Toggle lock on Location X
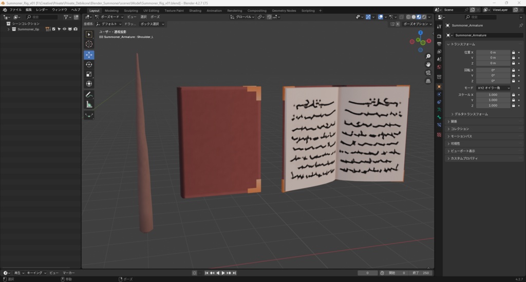The image size is (526, 282). click(513, 53)
